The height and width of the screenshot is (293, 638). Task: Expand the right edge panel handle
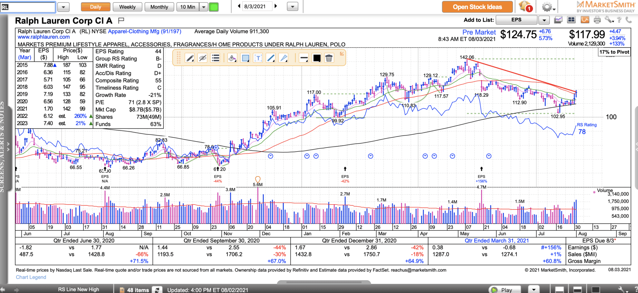636,147
